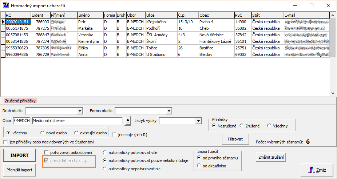
Task: Check the 'jen moje (ref: R)' box
Action: (114, 135)
